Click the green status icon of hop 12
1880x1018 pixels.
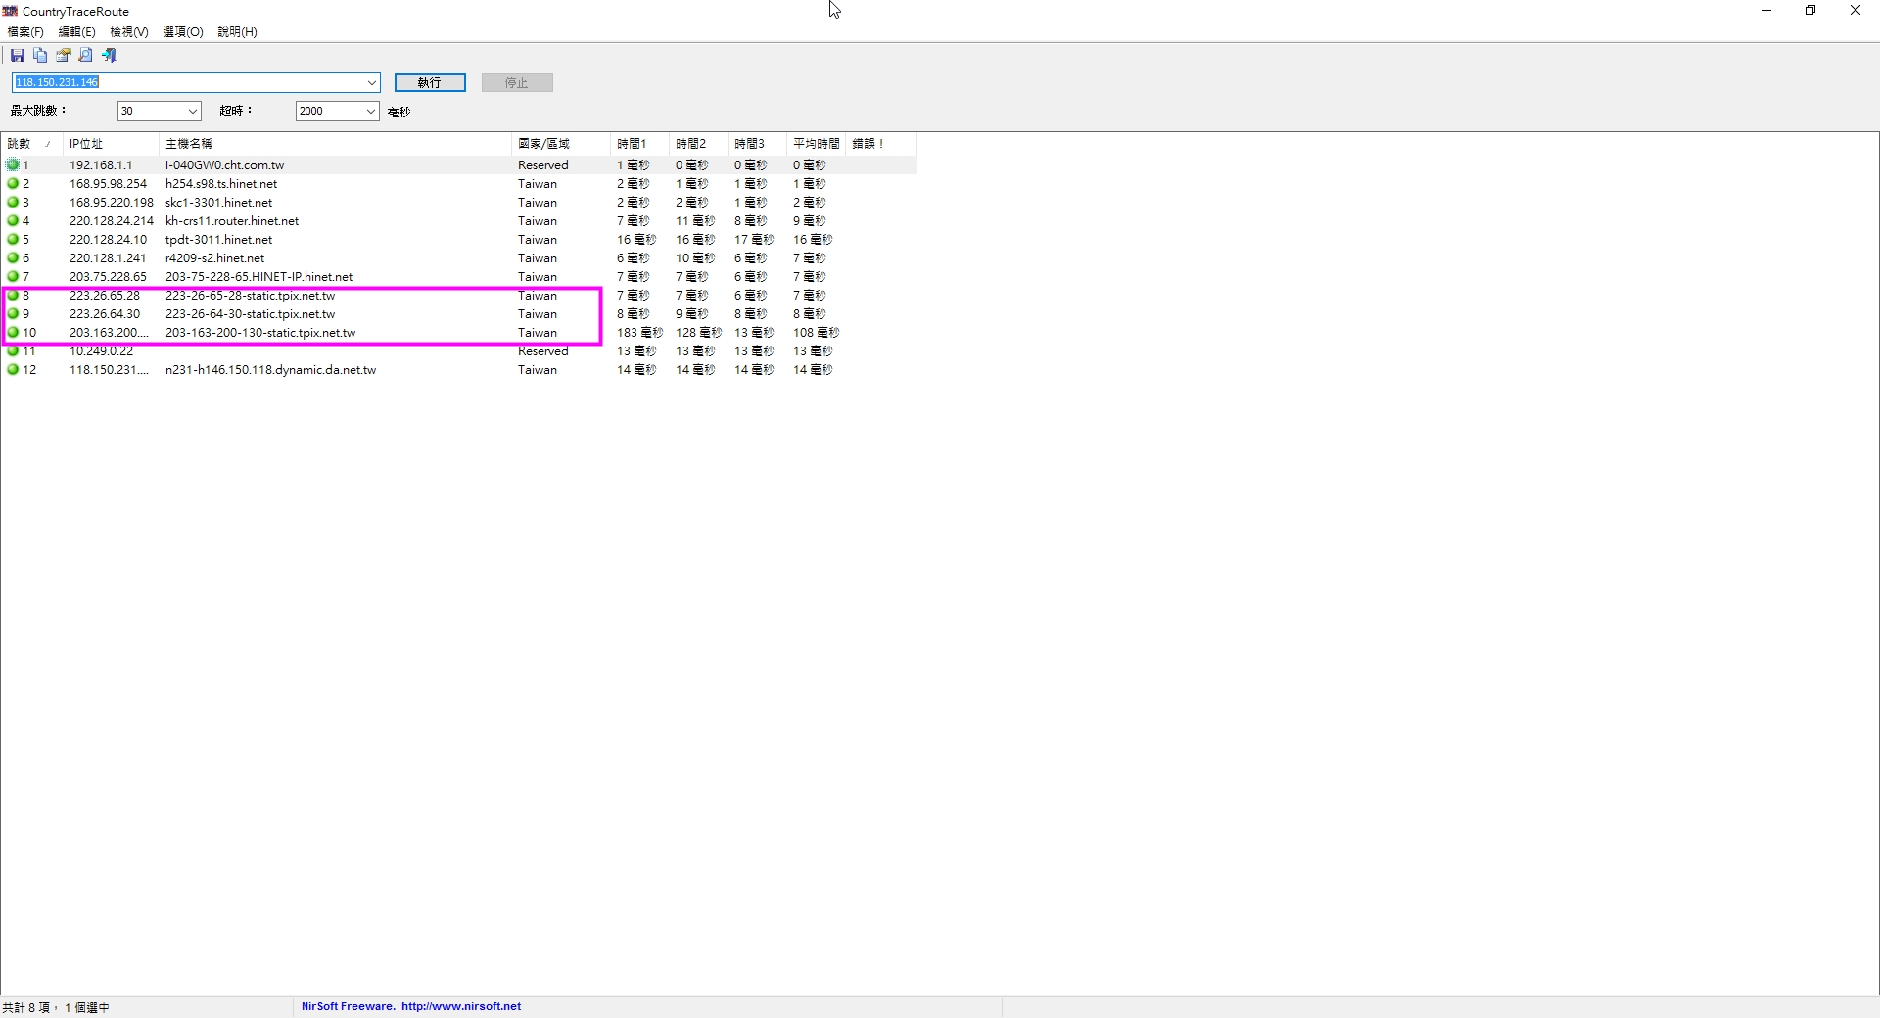pyautogui.click(x=13, y=370)
